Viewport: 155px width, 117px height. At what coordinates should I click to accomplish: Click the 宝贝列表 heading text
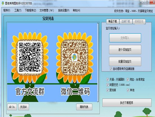48,19
